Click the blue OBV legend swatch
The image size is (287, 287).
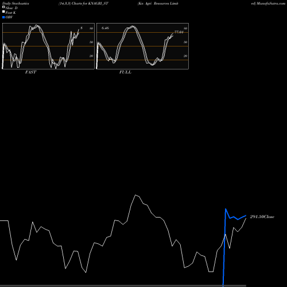tap(3, 17)
